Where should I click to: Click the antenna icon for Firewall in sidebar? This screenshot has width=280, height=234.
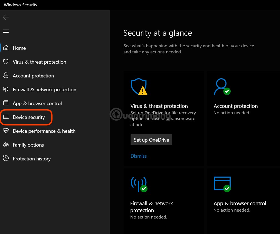(6, 89)
